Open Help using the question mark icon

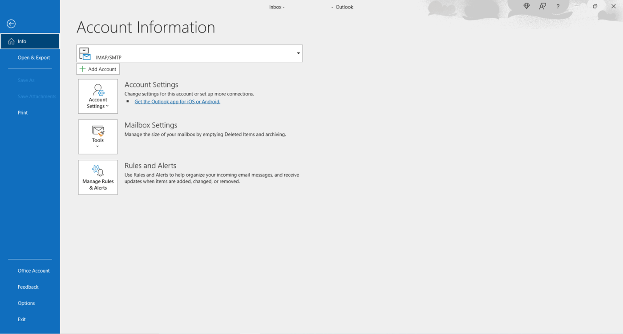click(558, 6)
